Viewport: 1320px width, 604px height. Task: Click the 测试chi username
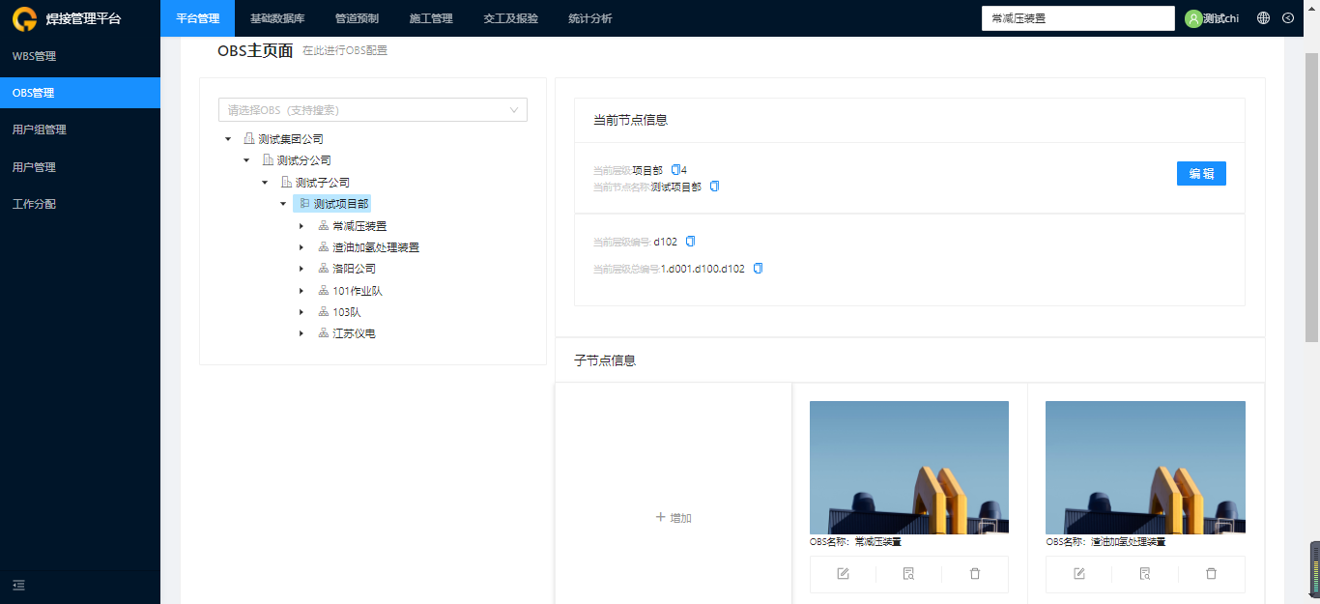tap(1220, 18)
